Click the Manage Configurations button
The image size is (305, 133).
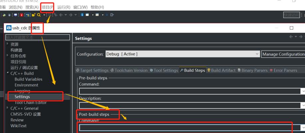click(x=283, y=54)
